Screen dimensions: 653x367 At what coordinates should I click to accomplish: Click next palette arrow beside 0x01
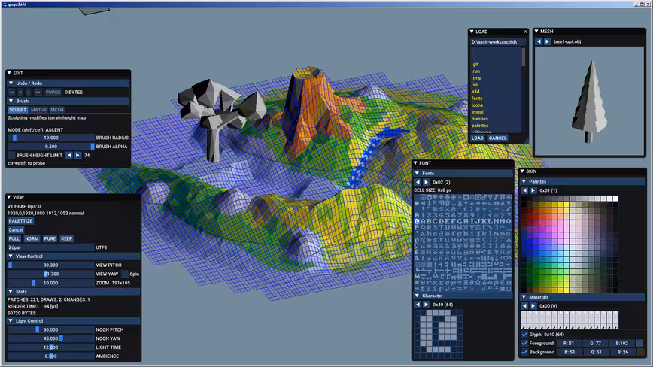(x=533, y=190)
